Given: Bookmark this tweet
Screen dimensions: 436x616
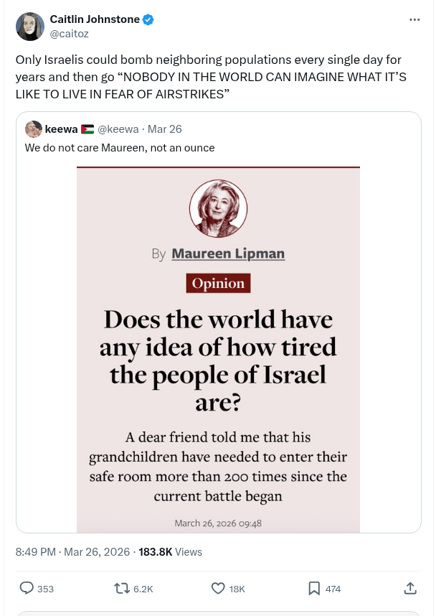Looking at the screenshot, I should (314, 588).
